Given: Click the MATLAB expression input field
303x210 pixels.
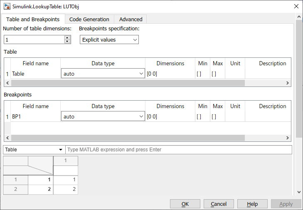Looking at the screenshot, I should [179, 150].
